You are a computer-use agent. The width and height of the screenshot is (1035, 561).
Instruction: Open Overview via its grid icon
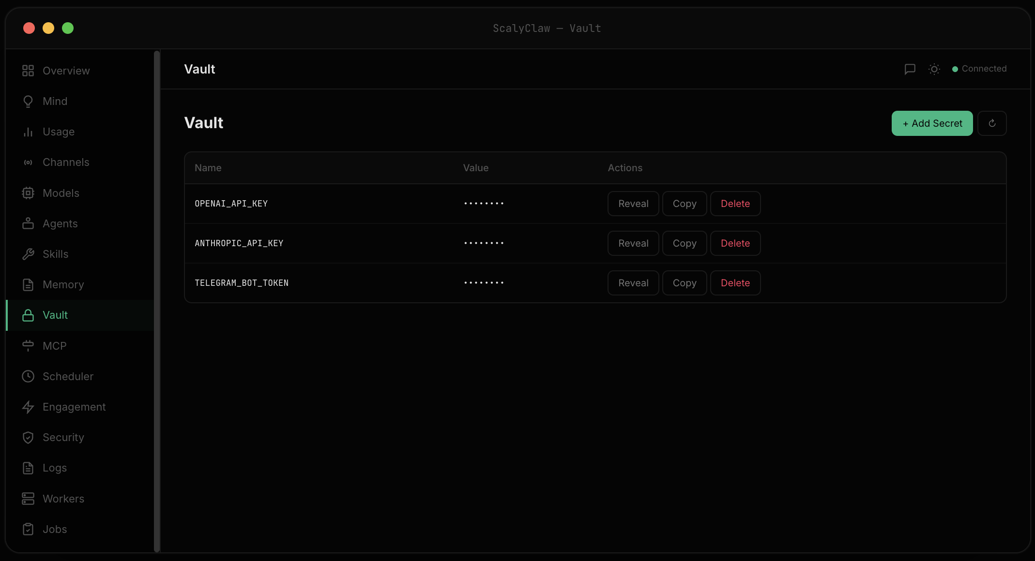point(28,71)
